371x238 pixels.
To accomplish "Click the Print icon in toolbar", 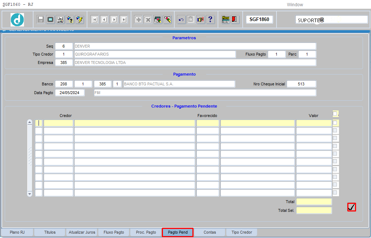I will (60, 20).
